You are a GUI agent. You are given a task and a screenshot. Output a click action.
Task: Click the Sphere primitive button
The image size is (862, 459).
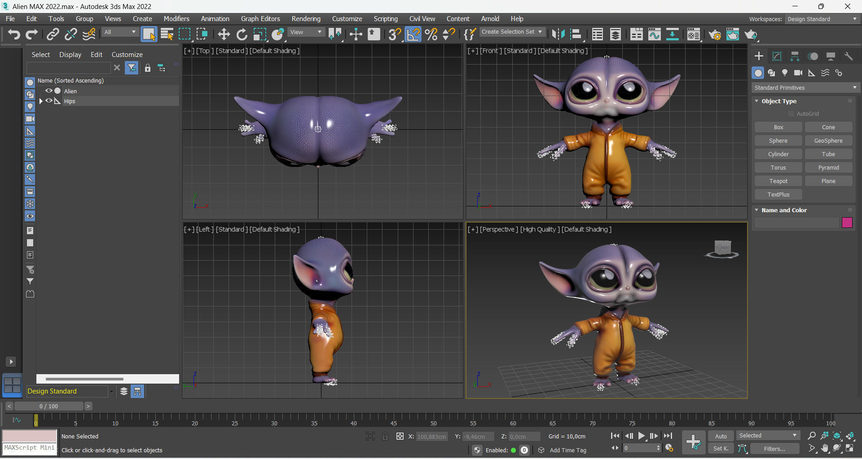tap(778, 141)
